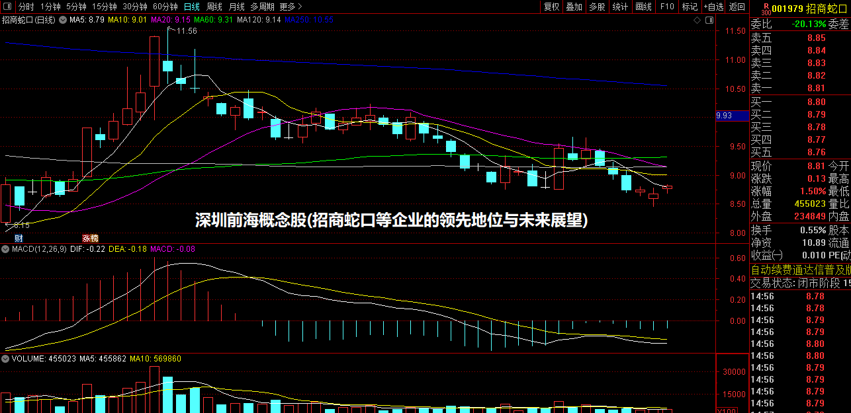Screen dimensions: 851x413
Task: Select the 买一 8.80 order row
Action: [x=799, y=102]
